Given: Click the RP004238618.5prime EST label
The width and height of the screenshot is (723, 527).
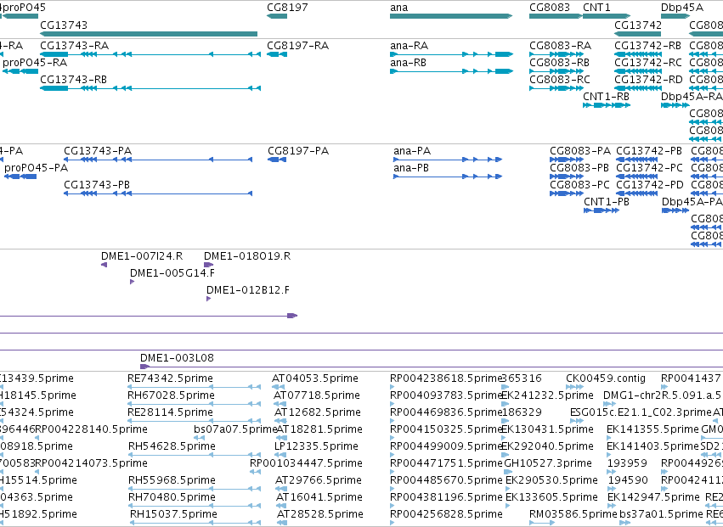Looking at the screenshot, I should click(445, 378).
